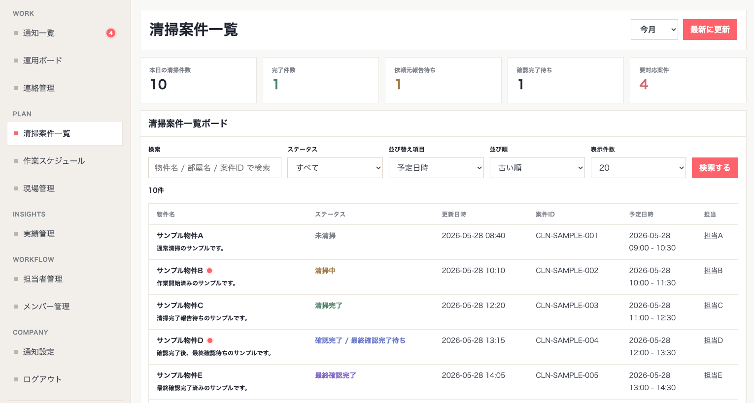This screenshot has width=754, height=403.
Task: Open the 表示件数 dropdown showing 20
Action: pos(638,168)
